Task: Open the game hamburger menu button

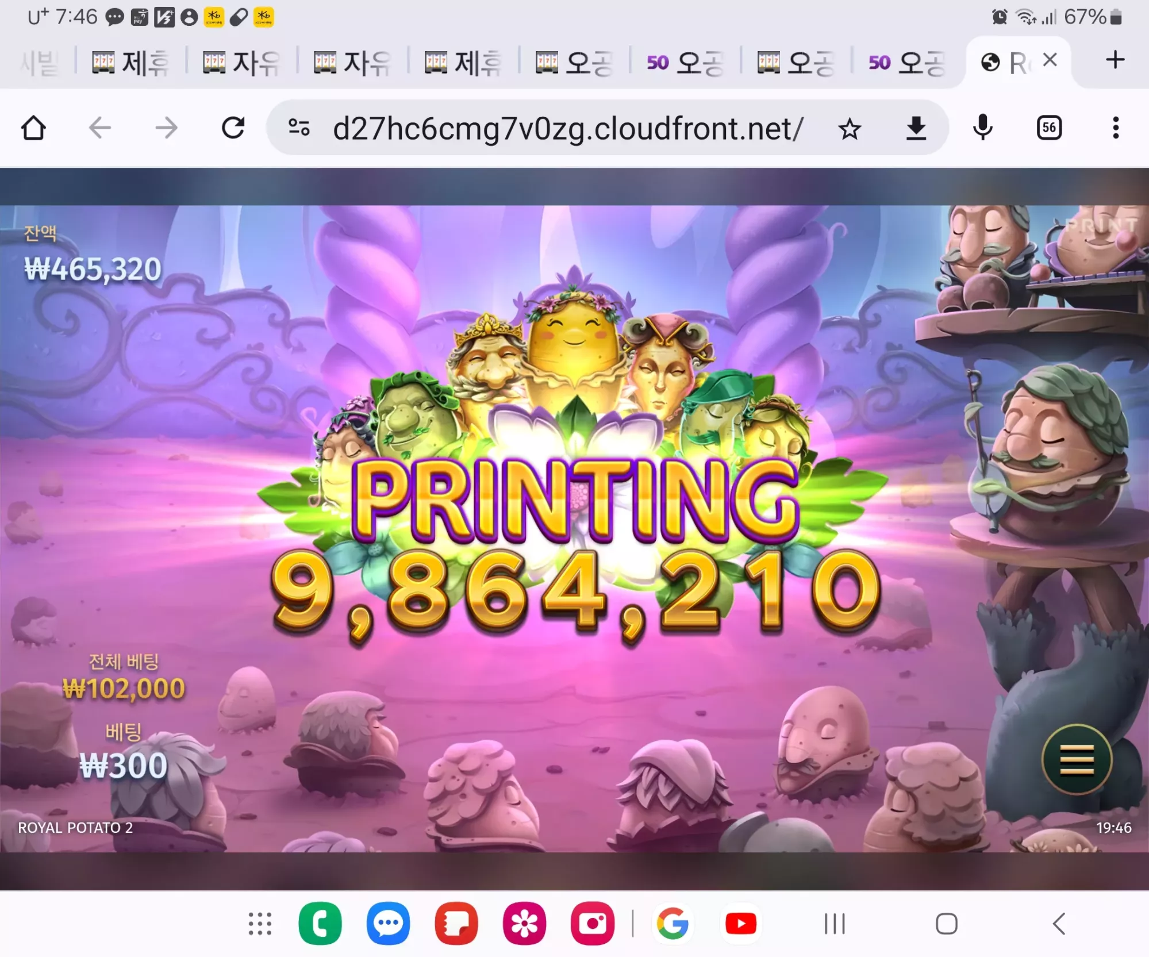Action: pos(1077,760)
